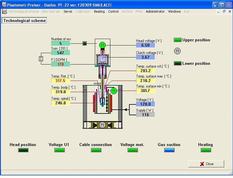Open the Servis menu
Viewport: 233px width, 178px height.
tap(68, 11)
